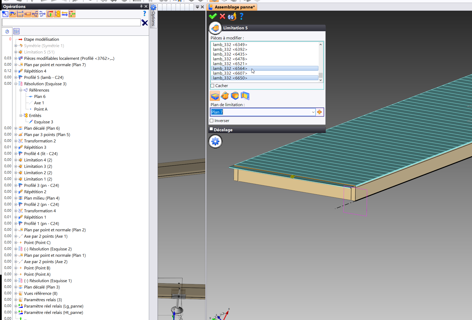Expand Répétition 4 node
Screen dimensions: 472x320
pyautogui.click(x=16, y=71)
